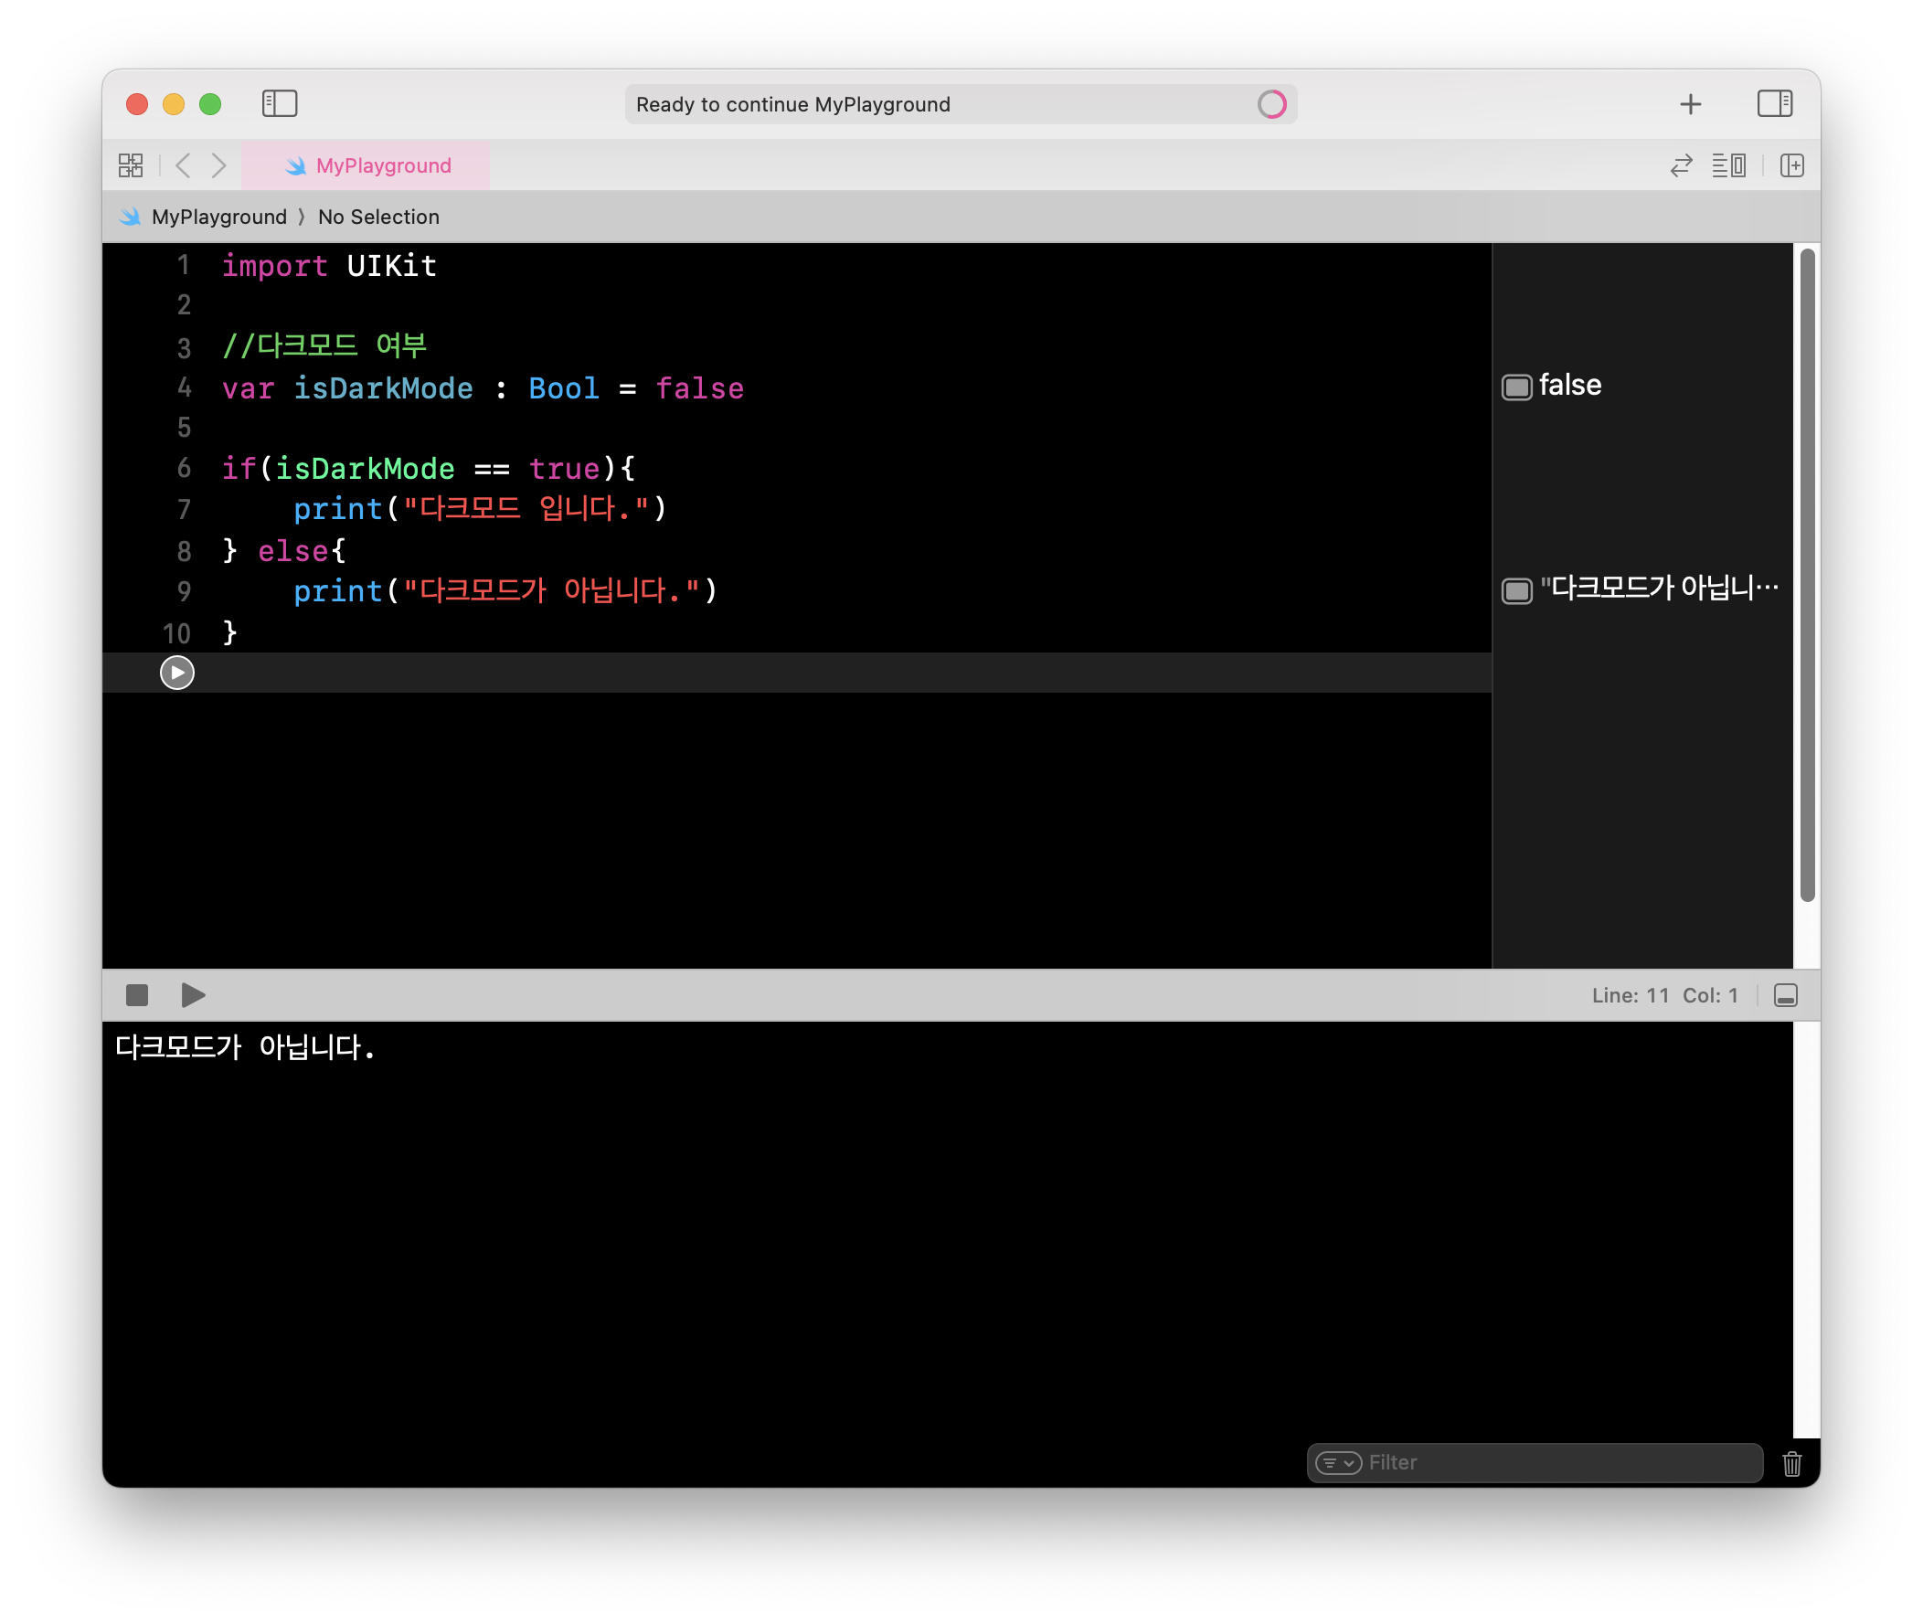Run the playground up to line 11
The width and height of the screenshot is (1923, 1623).
pos(176,673)
